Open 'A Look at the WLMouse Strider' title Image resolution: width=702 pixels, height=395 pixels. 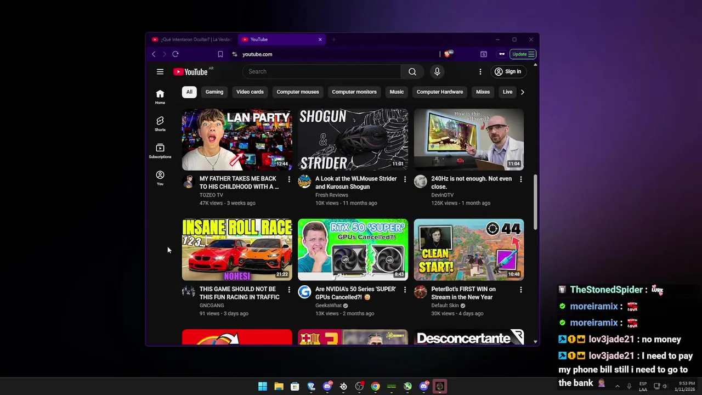[356, 183]
